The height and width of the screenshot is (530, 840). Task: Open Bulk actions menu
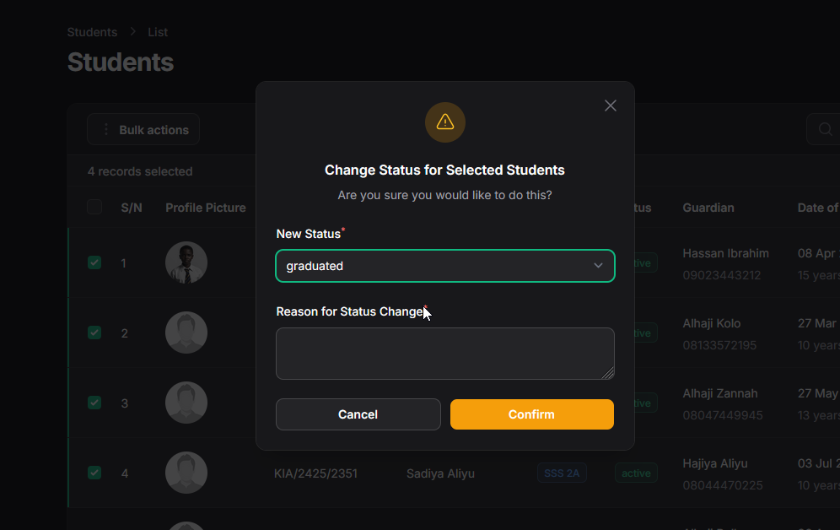[x=143, y=130]
